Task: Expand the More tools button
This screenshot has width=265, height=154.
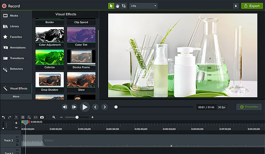Action: click(16, 97)
